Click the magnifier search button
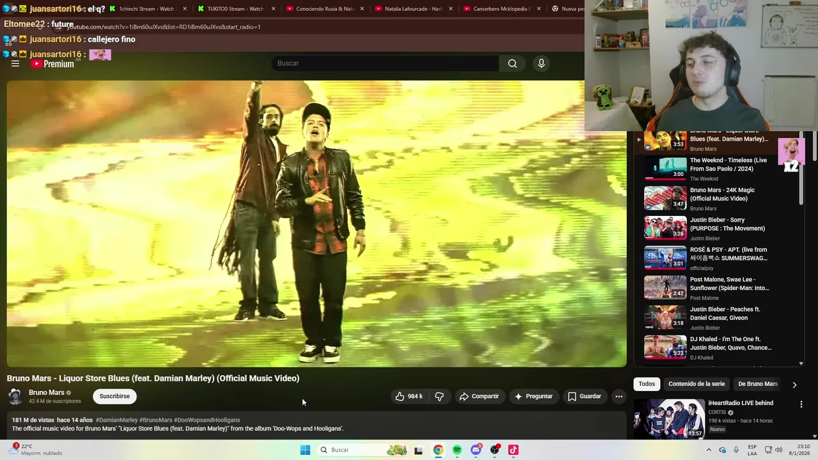This screenshot has width=818, height=460. click(513, 63)
